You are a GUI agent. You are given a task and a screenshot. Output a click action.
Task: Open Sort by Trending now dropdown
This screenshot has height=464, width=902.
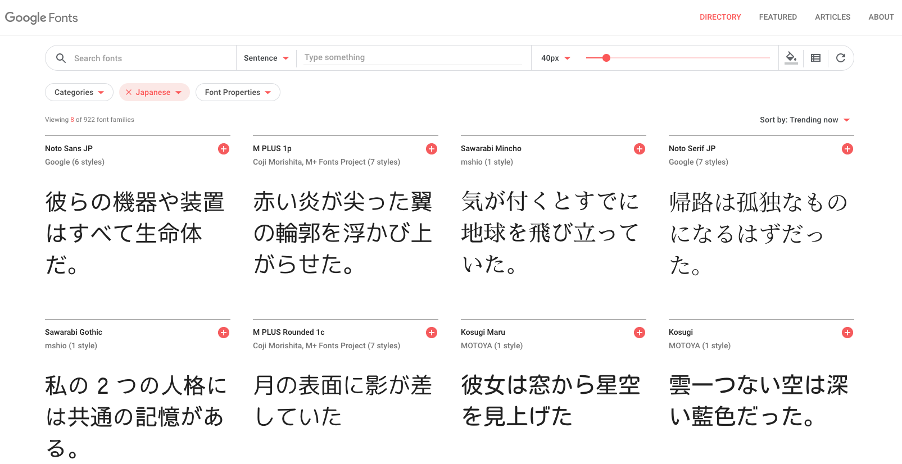pos(805,120)
